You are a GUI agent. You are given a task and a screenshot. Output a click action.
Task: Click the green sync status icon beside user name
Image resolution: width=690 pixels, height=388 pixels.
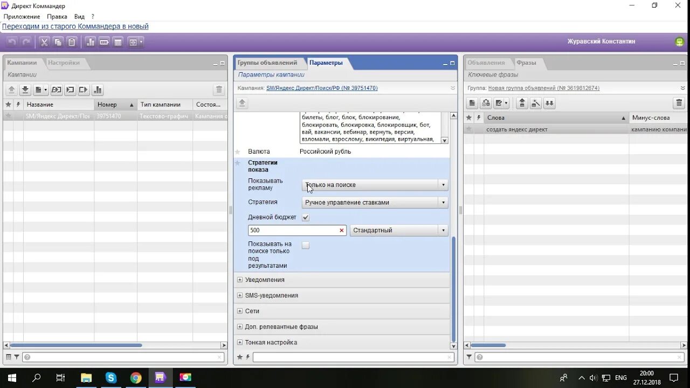[679, 41]
